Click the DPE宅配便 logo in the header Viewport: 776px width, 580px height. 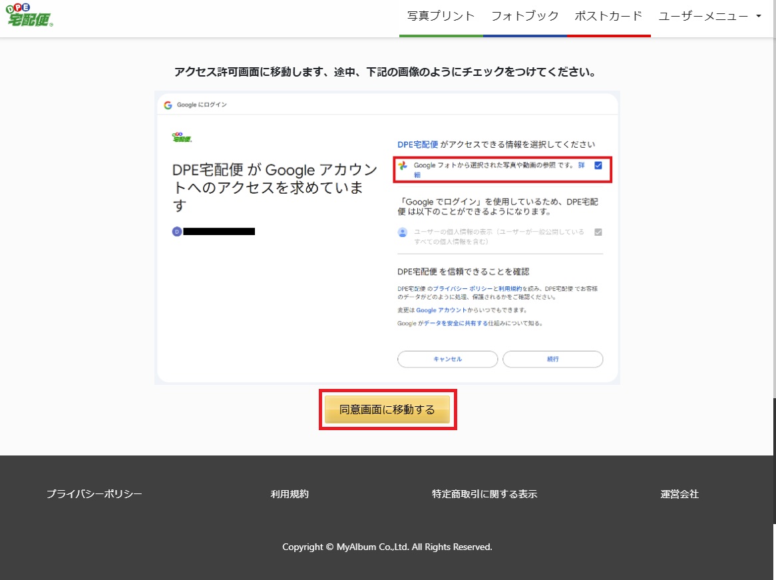[29, 15]
